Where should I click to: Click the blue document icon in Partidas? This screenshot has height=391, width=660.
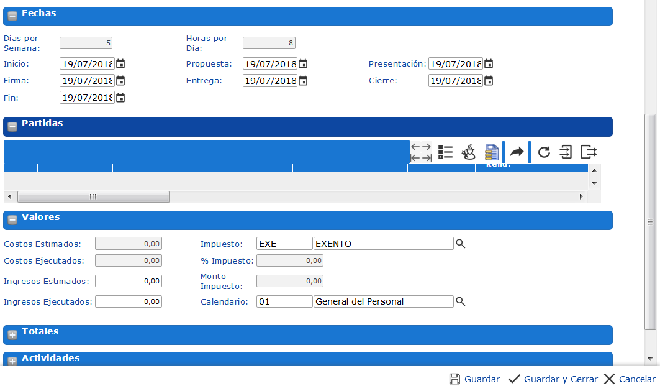[x=492, y=152]
